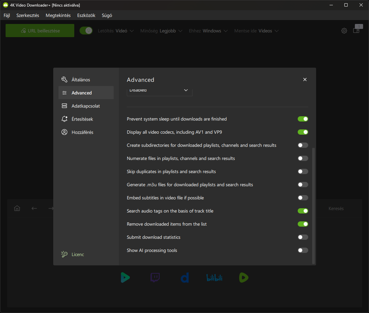
Task: Click the URL beillesztése button
Action: 40,31
